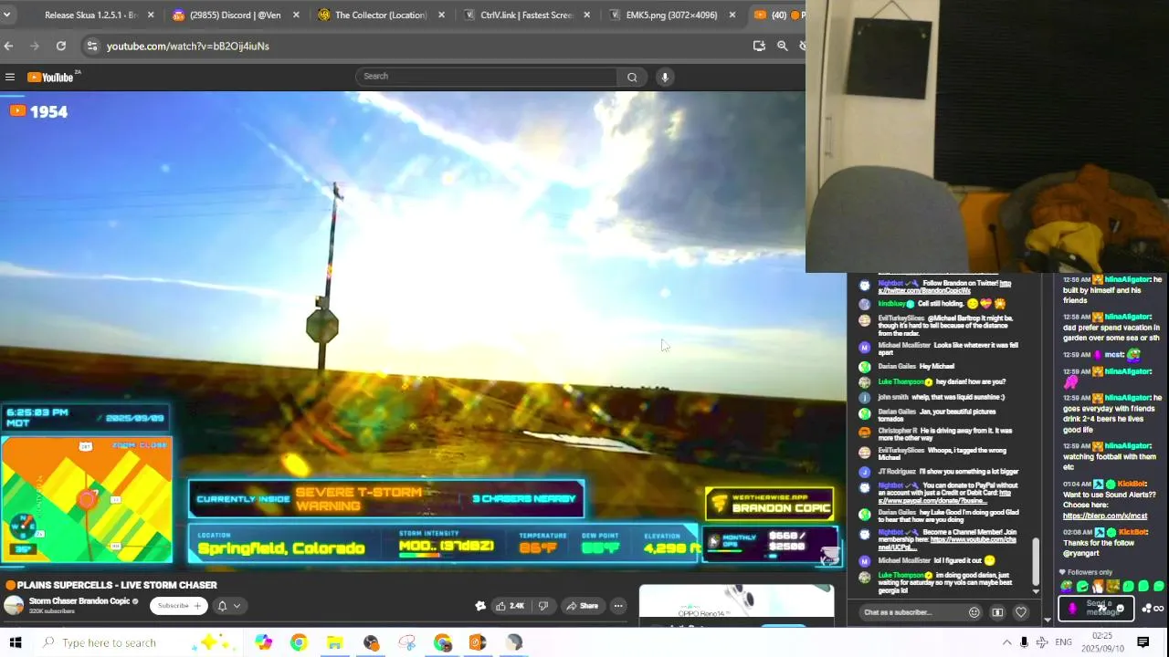Open File Explorer from the taskbar
1169x657 pixels.
(x=334, y=642)
